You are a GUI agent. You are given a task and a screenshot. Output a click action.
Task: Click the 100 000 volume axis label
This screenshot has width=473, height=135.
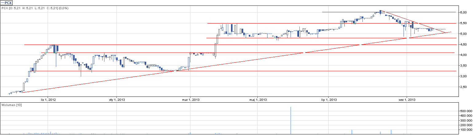click(x=466, y=130)
